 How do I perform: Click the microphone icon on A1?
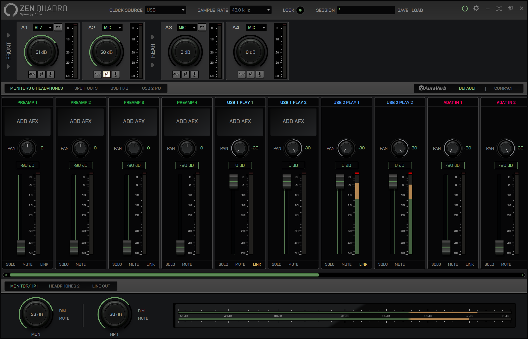click(x=50, y=74)
